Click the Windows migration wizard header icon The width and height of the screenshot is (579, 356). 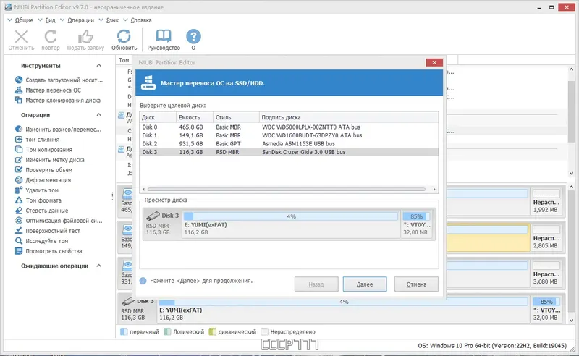(148, 82)
